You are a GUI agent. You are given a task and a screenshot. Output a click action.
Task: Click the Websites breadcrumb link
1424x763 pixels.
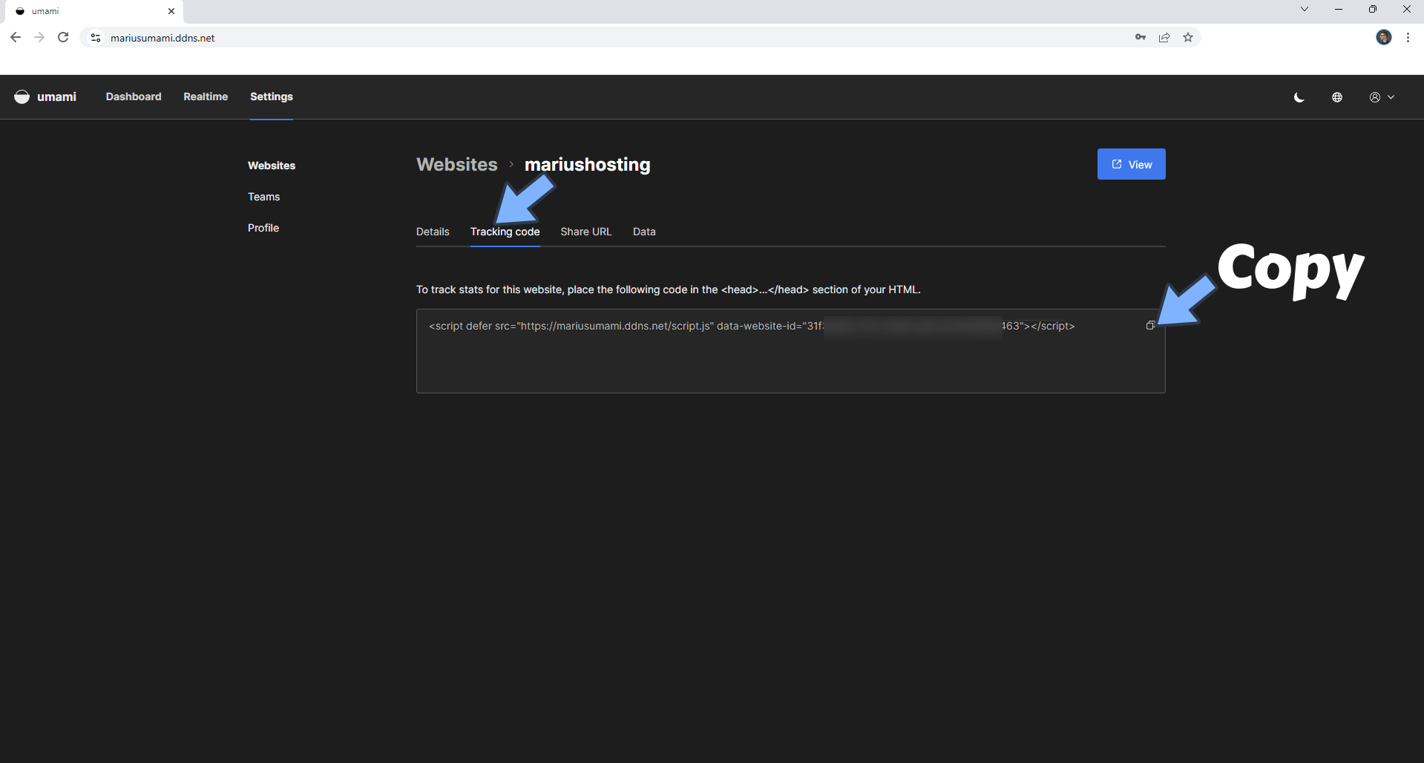[457, 164]
